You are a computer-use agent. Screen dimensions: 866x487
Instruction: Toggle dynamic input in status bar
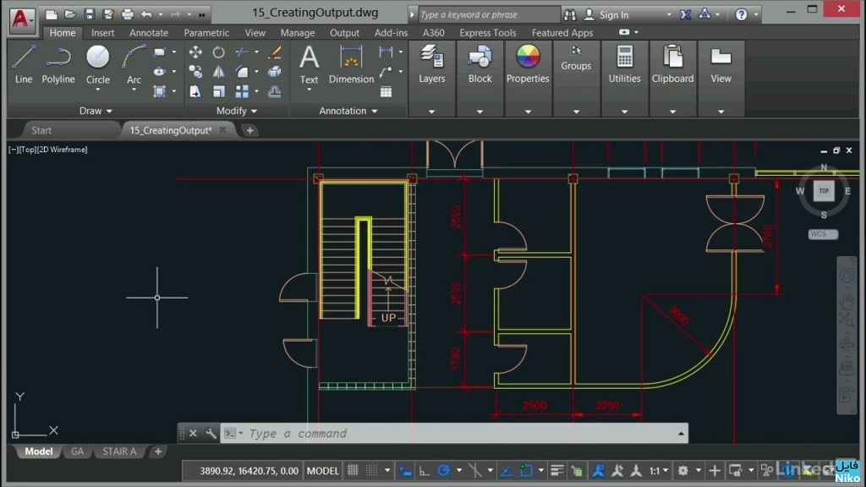(405, 470)
